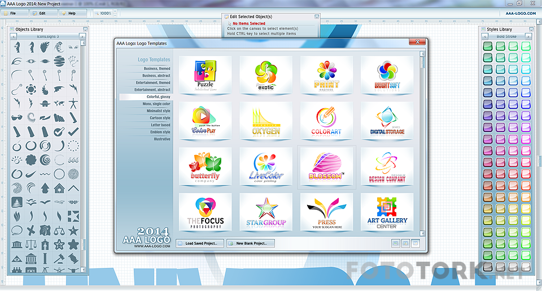Go to previous Styles Library category
The height and width of the screenshot is (291, 542).
(485, 36)
